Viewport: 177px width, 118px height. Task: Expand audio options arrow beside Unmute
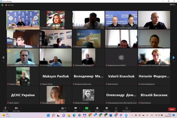click(x=10, y=108)
